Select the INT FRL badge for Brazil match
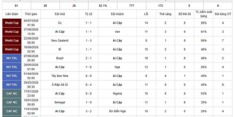This screenshot has height=117, width=235. point(12,58)
